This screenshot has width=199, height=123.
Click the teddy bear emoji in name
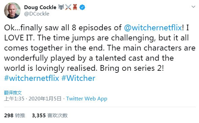pyautogui.click(x=75, y=7)
